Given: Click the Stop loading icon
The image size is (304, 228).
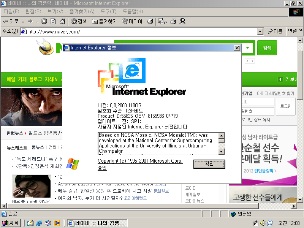Looking at the screenshot, I should pos(44,21).
